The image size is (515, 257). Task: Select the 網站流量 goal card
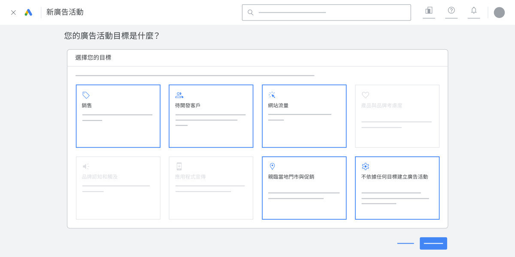(x=304, y=116)
